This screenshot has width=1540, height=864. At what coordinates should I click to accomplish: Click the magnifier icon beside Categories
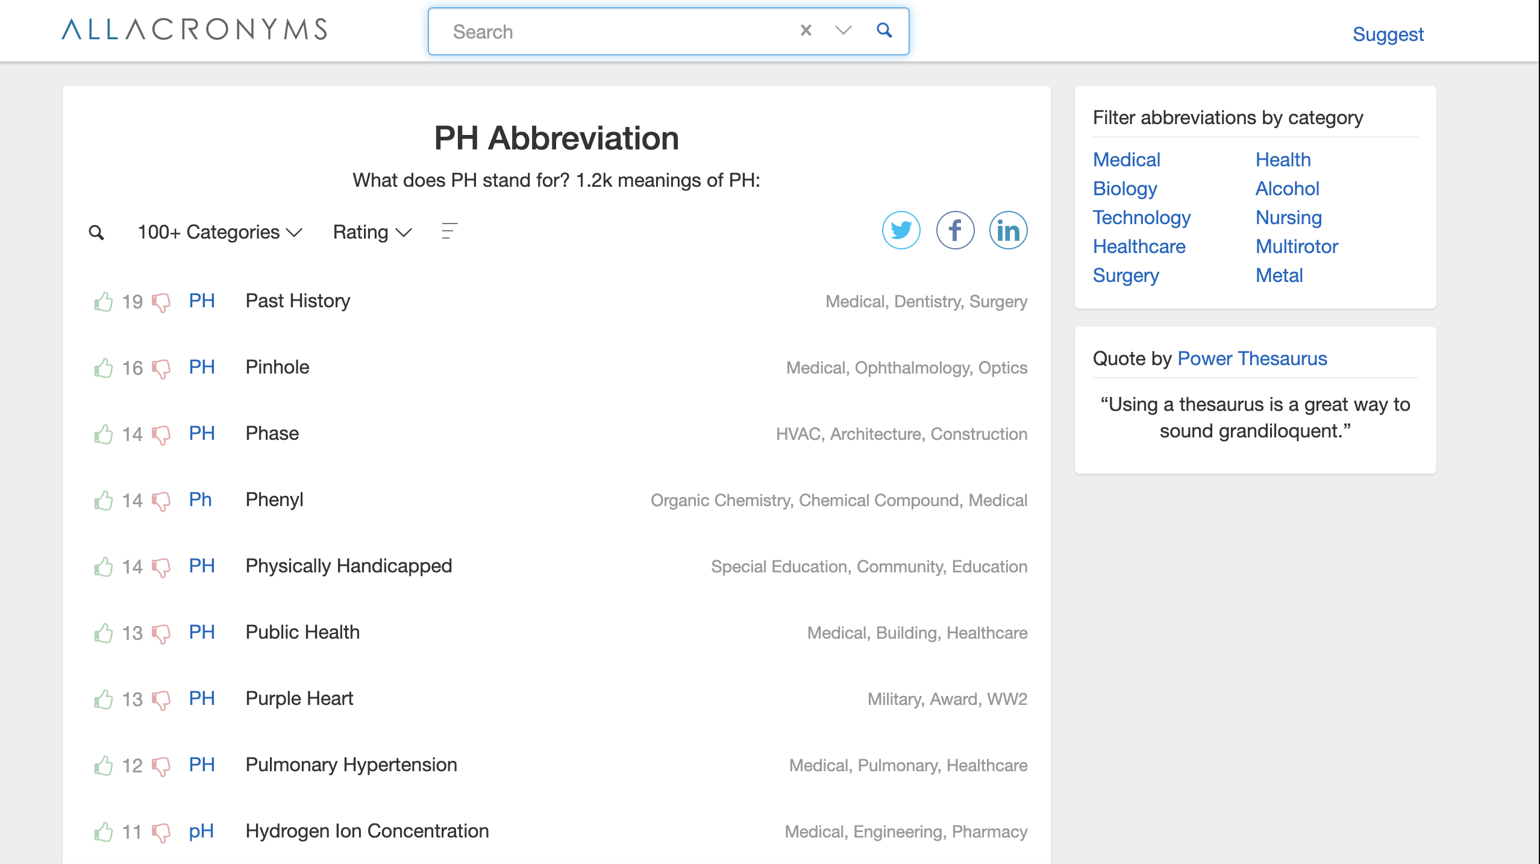[x=96, y=233]
